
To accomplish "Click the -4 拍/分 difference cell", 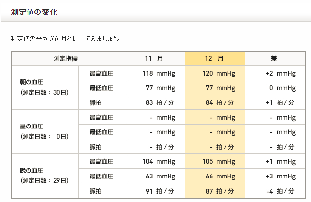I will click(x=275, y=191).
